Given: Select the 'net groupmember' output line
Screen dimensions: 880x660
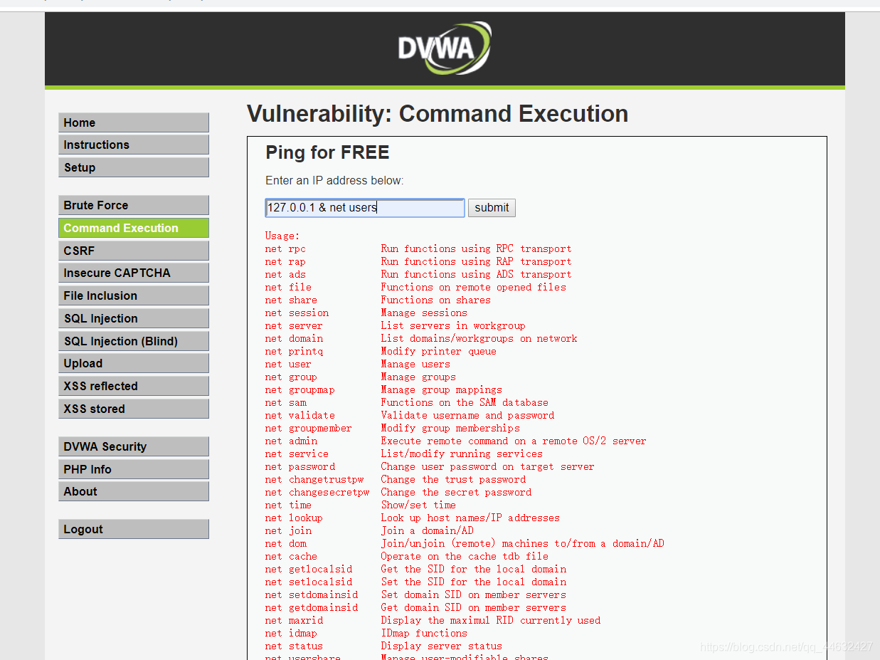Looking at the screenshot, I should point(392,428).
